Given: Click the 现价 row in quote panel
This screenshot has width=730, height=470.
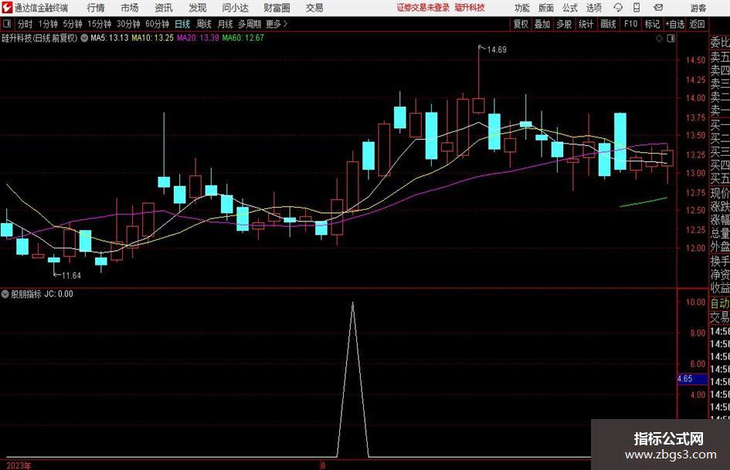Looking at the screenshot, I should pos(720,192).
